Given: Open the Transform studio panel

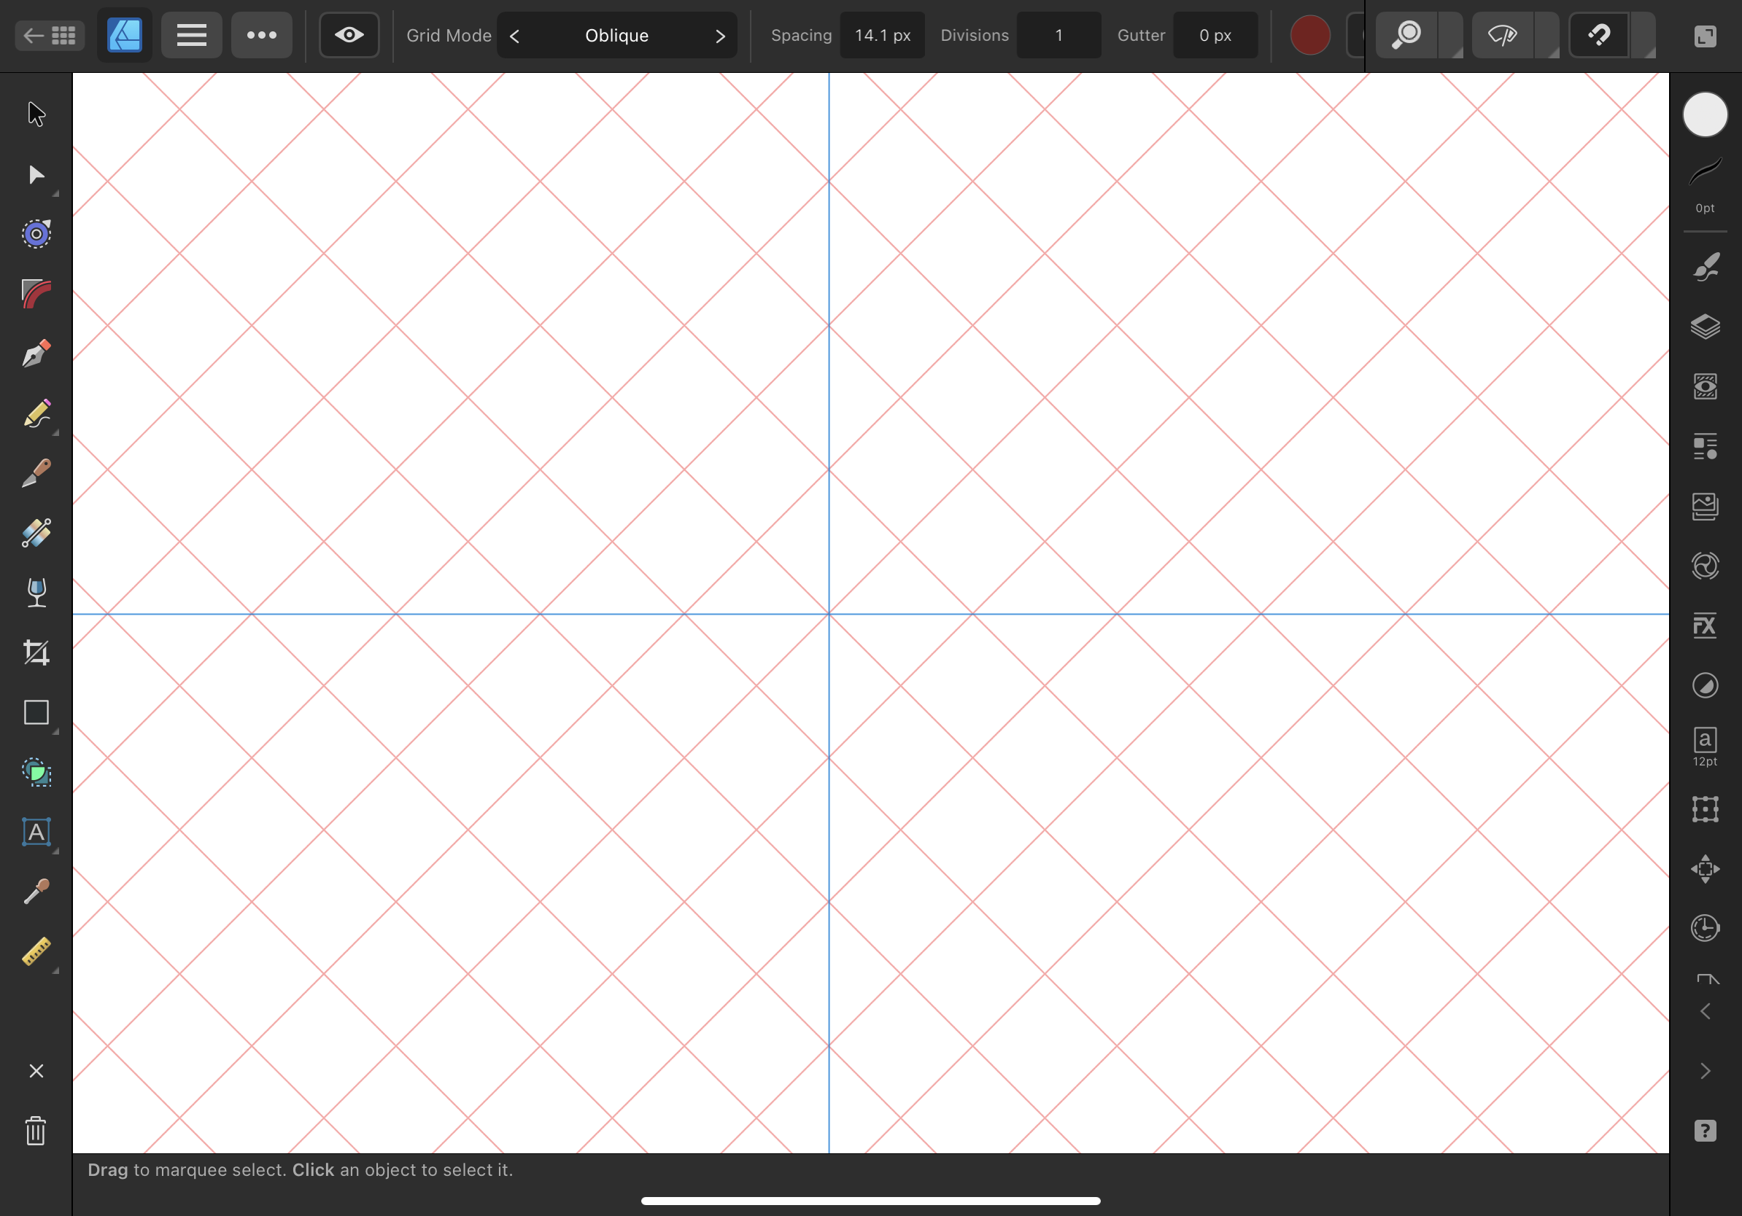Looking at the screenshot, I should 1705,809.
